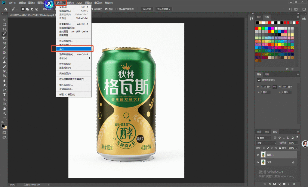Select the Magic Wand tool in toolbox
Screen dimensions: 308x187
pyautogui.click(x=4, y=34)
